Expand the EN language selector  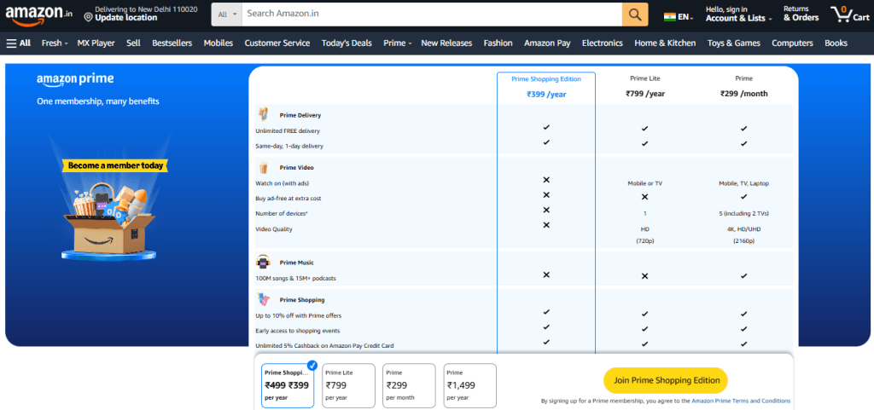tap(681, 15)
